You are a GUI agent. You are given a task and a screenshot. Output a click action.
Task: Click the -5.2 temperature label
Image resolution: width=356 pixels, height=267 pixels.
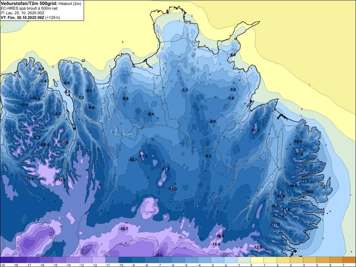41,69
